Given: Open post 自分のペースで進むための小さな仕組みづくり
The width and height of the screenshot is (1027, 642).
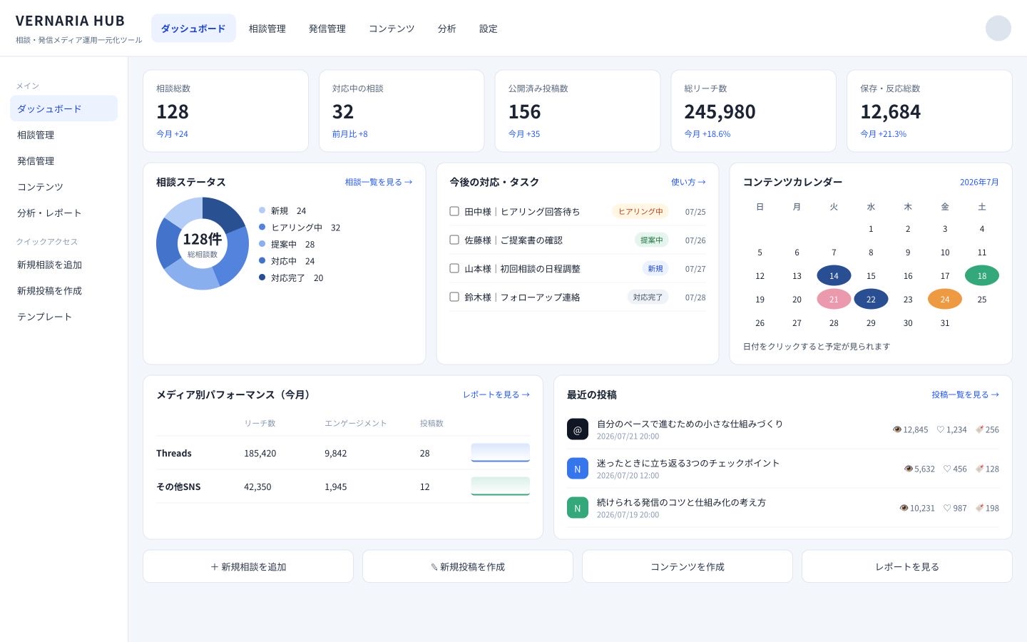Looking at the screenshot, I should [690, 424].
